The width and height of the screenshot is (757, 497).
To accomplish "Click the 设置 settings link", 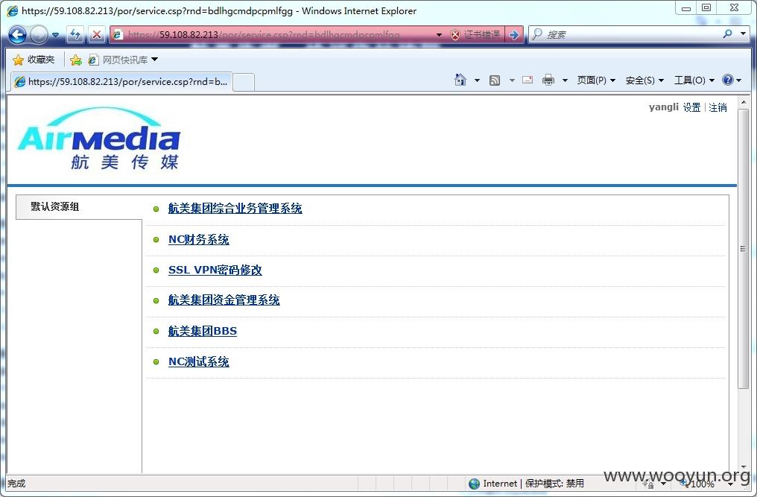I will [x=691, y=107].
